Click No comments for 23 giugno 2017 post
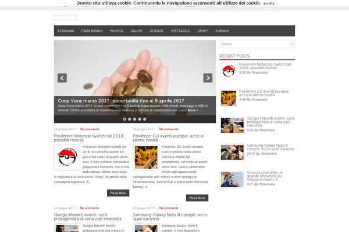 click(x=169, y=208)
